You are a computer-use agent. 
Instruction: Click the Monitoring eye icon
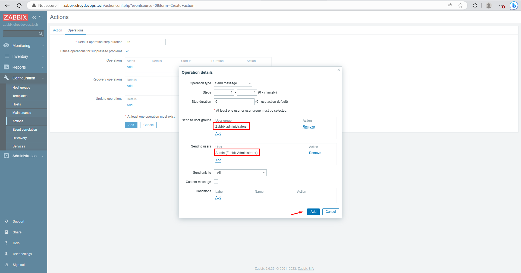(6, 45)
